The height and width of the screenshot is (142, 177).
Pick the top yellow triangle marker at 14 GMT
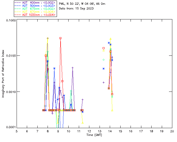pos(111,39)
